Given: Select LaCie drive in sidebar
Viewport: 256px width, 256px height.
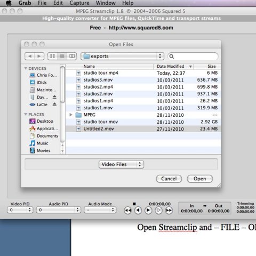Looking at the screenshot, I should pyautogui.click(x=38, y=105).
